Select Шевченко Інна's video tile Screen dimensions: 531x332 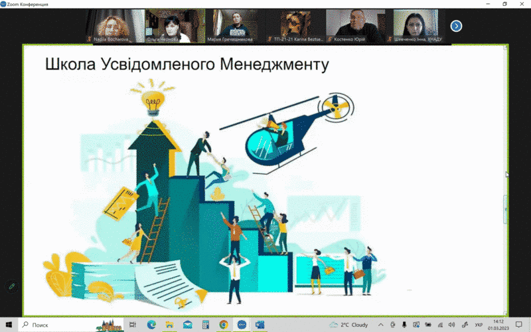click(x=416, y=26)
